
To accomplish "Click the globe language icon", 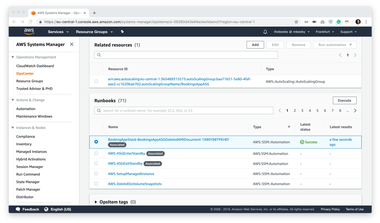I will pos(46,209).
